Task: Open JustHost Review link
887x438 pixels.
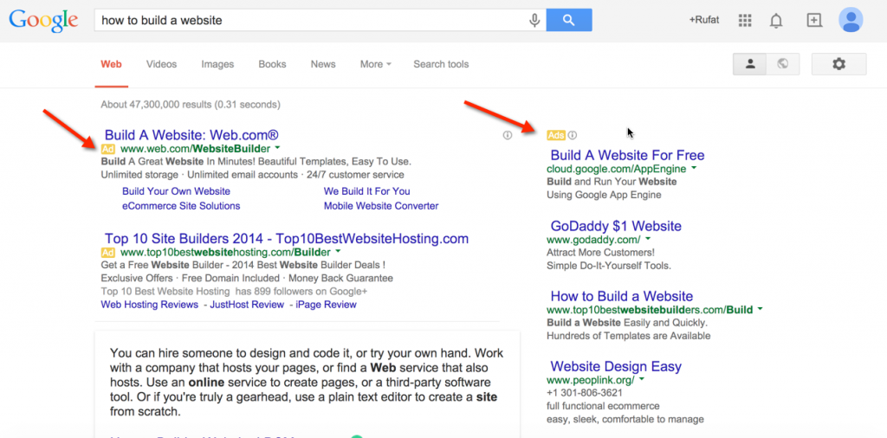Action: tap(247, 305)
